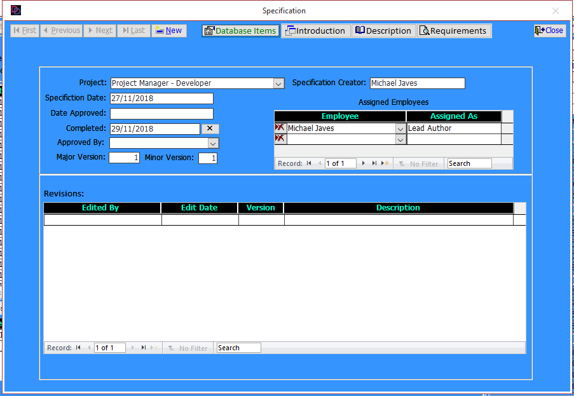
Task: Expand the Approved By dropdown
Action: click(213, 143)
